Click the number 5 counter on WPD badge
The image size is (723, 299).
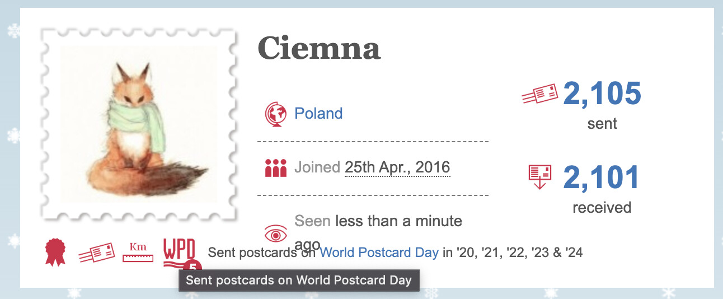click(x=193, y=267)
